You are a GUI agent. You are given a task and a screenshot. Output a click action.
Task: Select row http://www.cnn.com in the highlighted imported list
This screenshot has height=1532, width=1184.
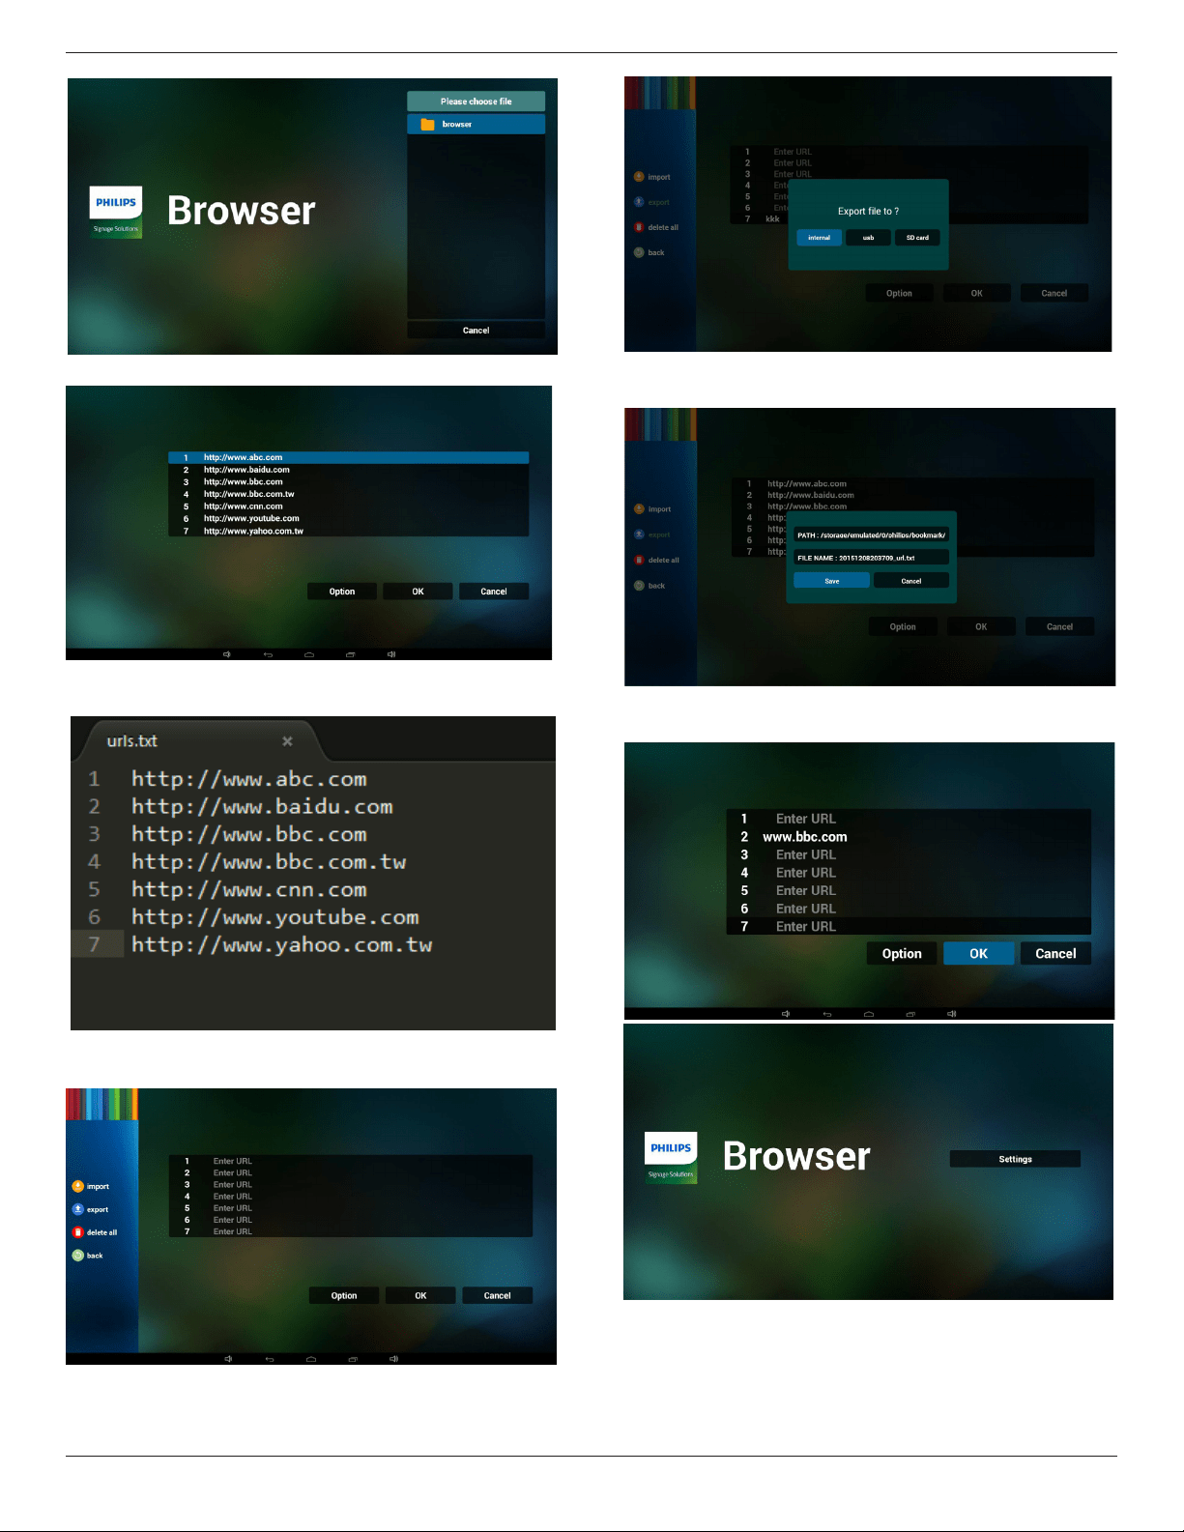tap(348, 506)
